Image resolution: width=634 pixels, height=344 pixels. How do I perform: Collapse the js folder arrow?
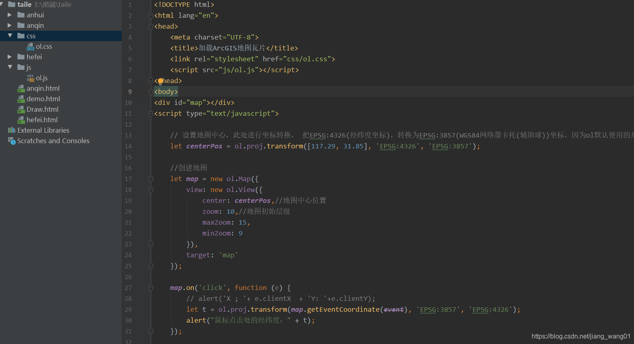pyautogui.click(x=10, y=67)
